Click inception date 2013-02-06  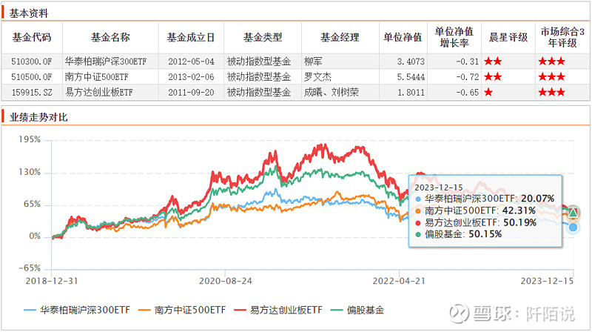coord(191,77)
